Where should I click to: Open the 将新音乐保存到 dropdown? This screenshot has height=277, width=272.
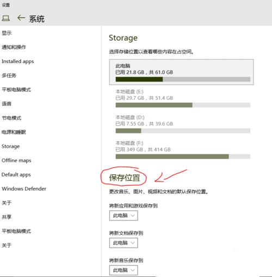123,270
